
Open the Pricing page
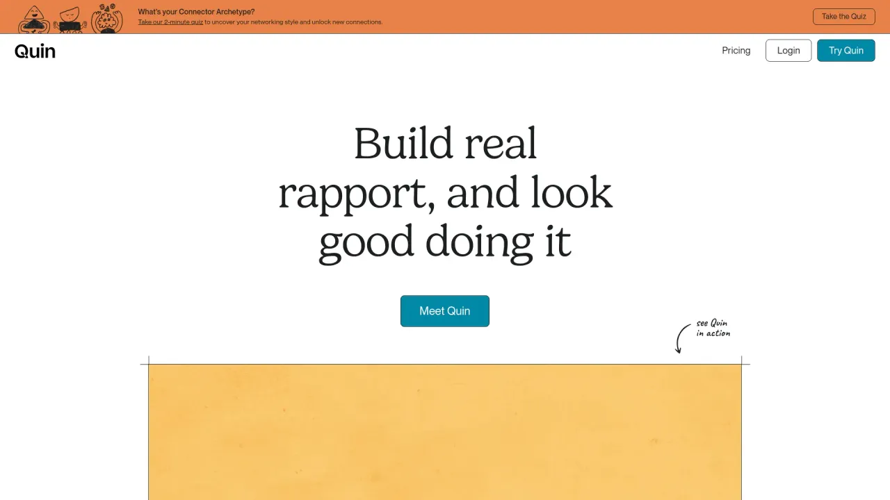tap(736, 51)
